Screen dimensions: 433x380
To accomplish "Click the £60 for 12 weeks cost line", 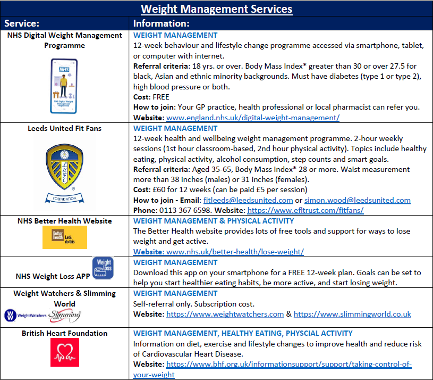I will (x=220, y=189).
